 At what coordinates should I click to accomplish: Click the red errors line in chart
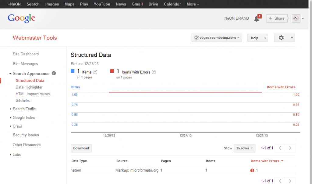185,92
